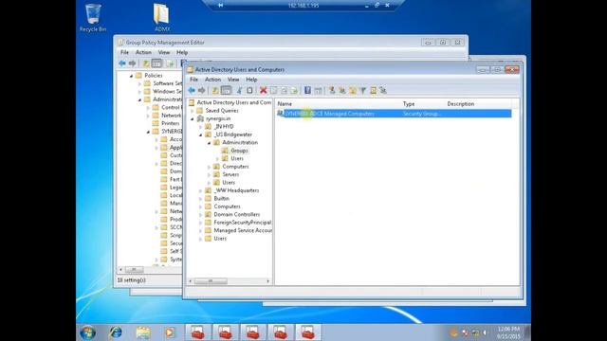Collapse the _US Bridgewater organizational unit

click(x=200, y=135)
